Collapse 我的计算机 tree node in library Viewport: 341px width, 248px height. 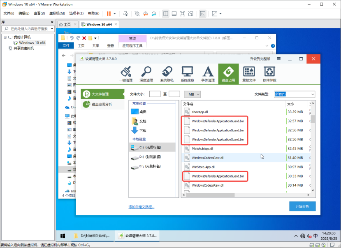[5, 37]
